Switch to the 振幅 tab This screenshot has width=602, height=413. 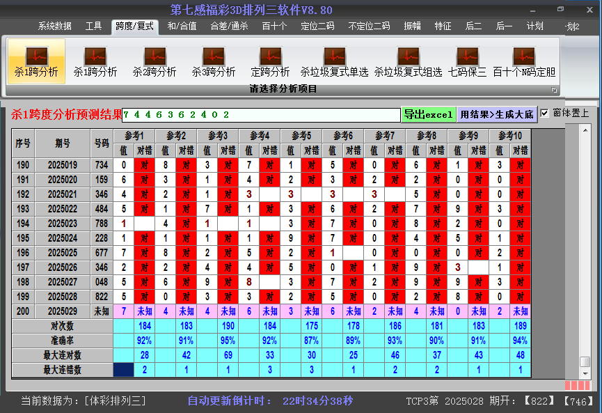[x=412, y=26]
